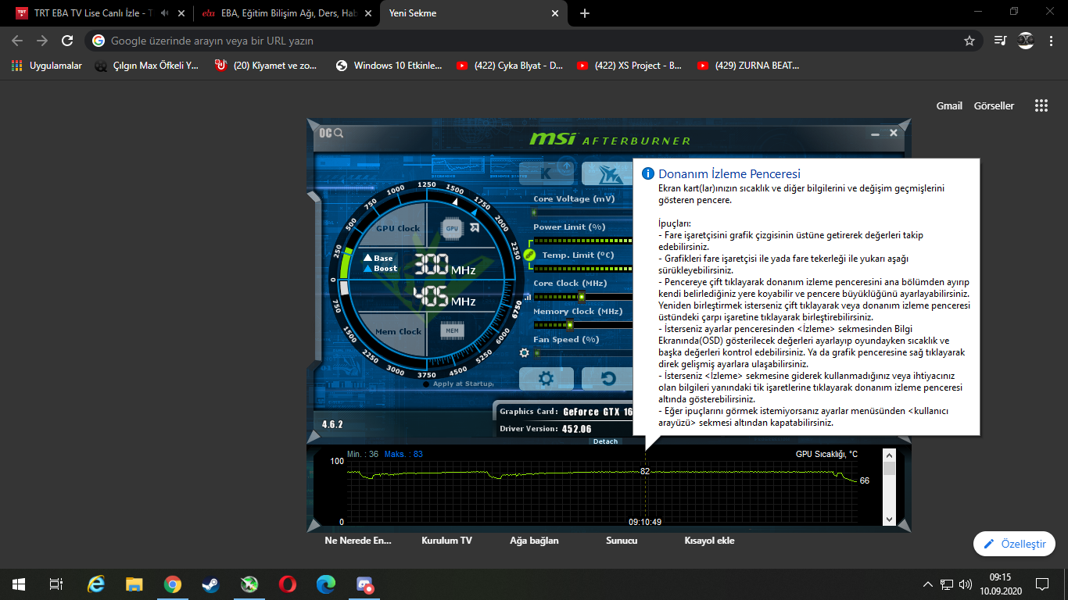
Task: Click the Fan Speed slider handle
Action: 536,353
